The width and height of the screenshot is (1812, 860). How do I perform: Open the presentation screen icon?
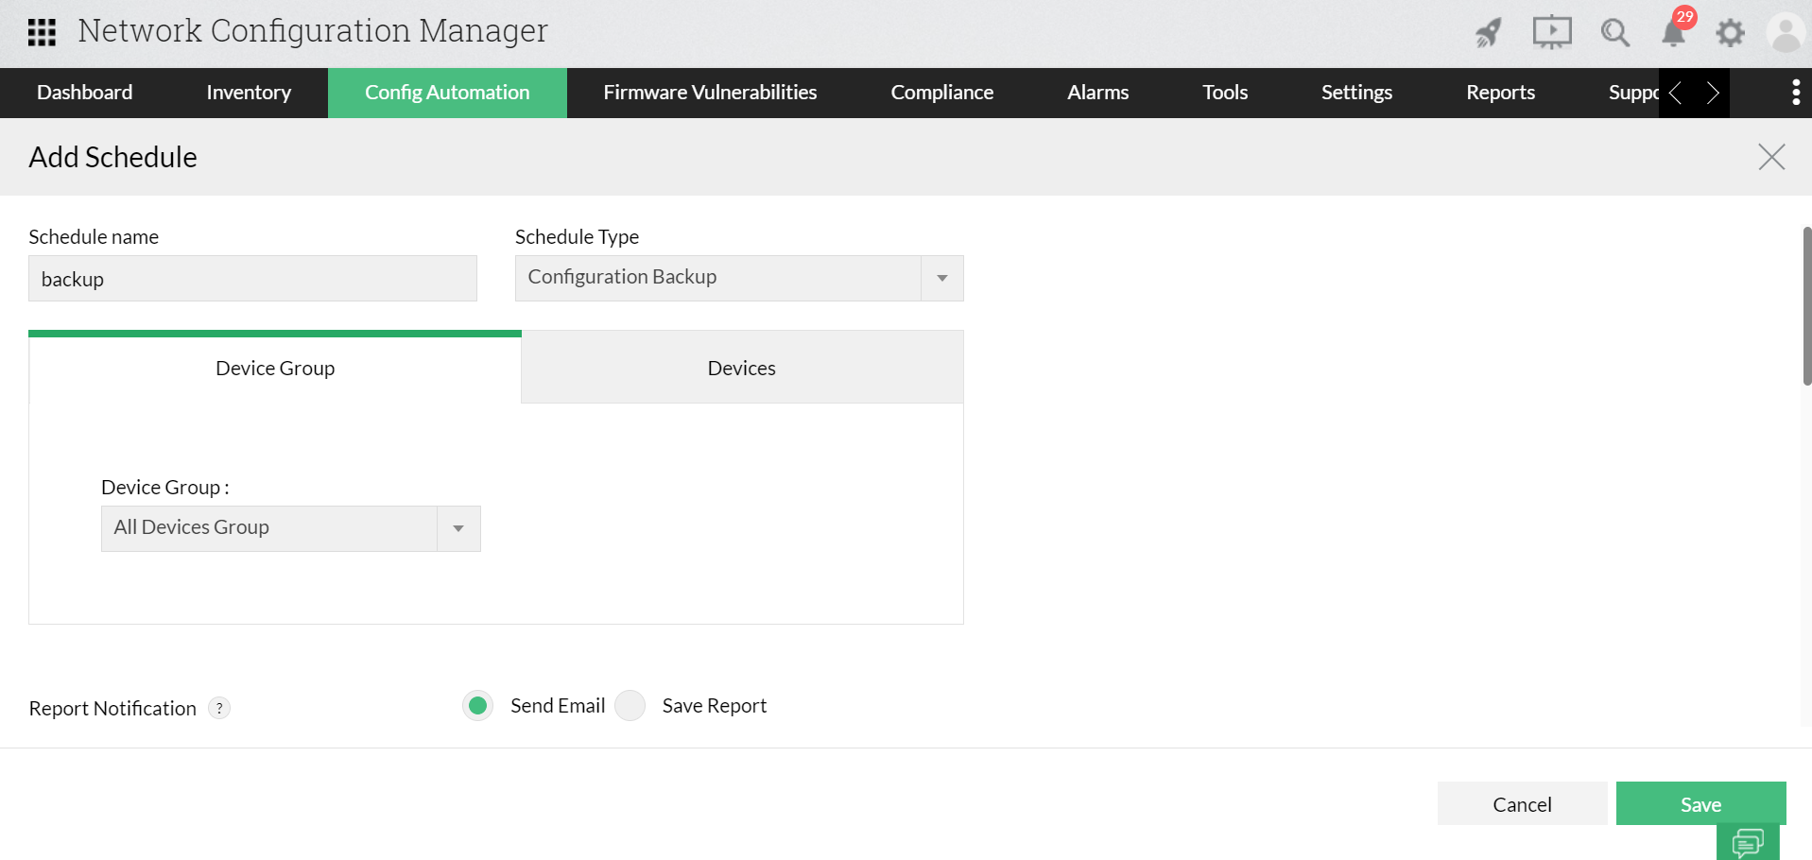click(1551, 33)
